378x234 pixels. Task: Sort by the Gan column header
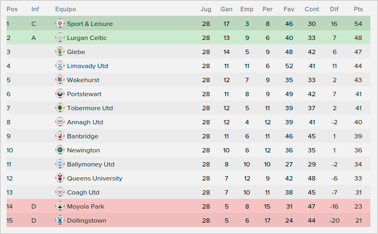point(226,9)
